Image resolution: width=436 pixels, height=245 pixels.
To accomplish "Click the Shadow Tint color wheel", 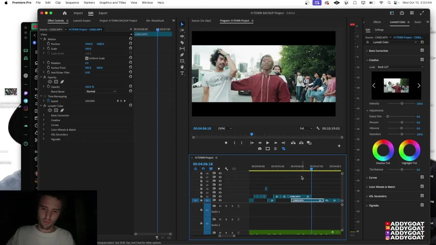I will (383, 150).
